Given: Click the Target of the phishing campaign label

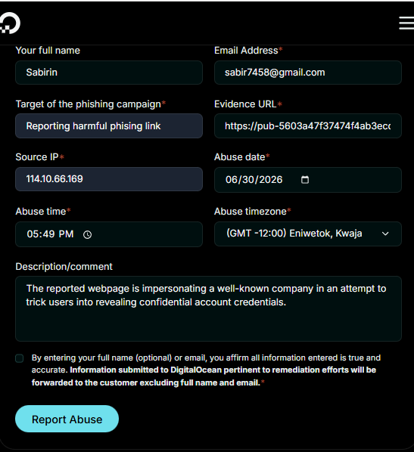Looking at the screenshot, I should 89,104.
